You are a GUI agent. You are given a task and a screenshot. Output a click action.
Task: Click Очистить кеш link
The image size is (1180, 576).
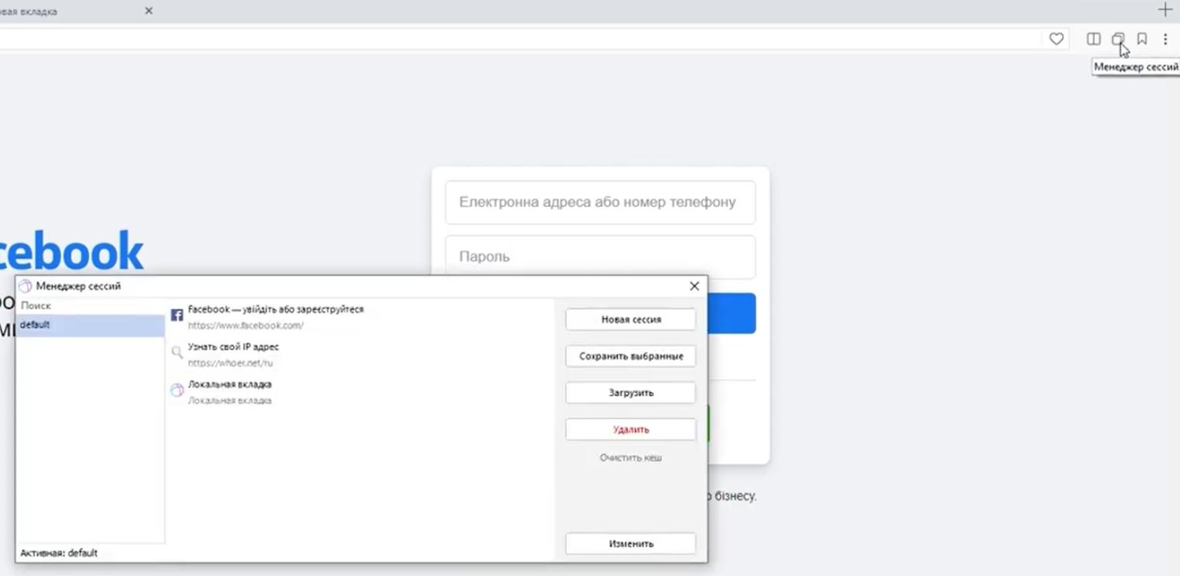coord(630,458)
